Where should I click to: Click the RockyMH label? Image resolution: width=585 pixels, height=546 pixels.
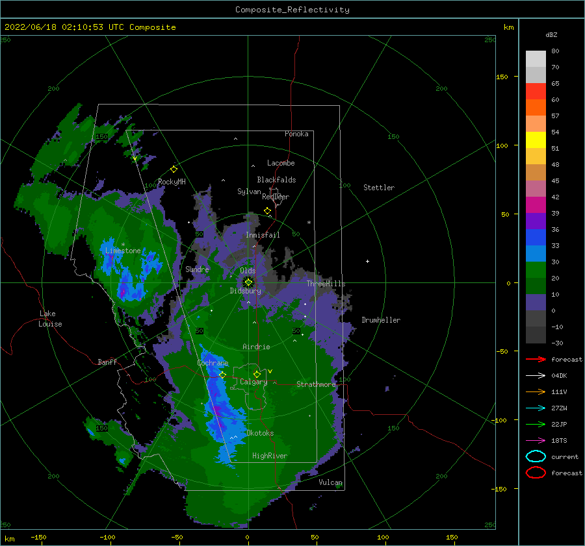click(x=172, y=182)
